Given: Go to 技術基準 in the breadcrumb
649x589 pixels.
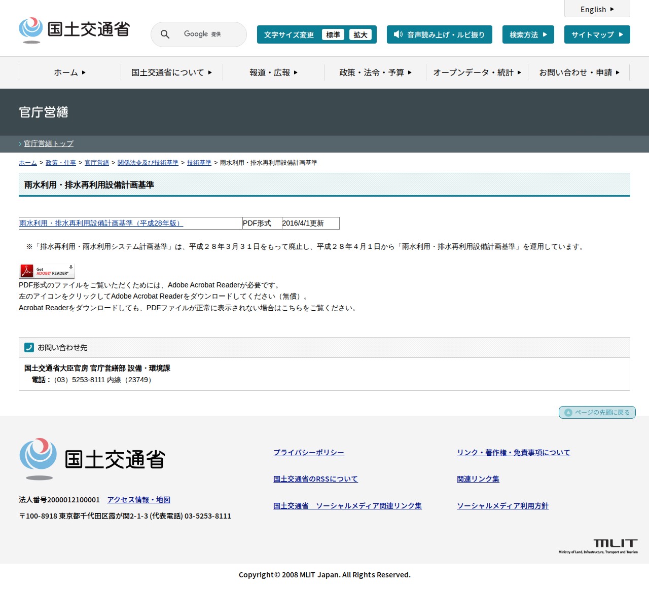Looking at the screenshot, I should tap(199, 163).
